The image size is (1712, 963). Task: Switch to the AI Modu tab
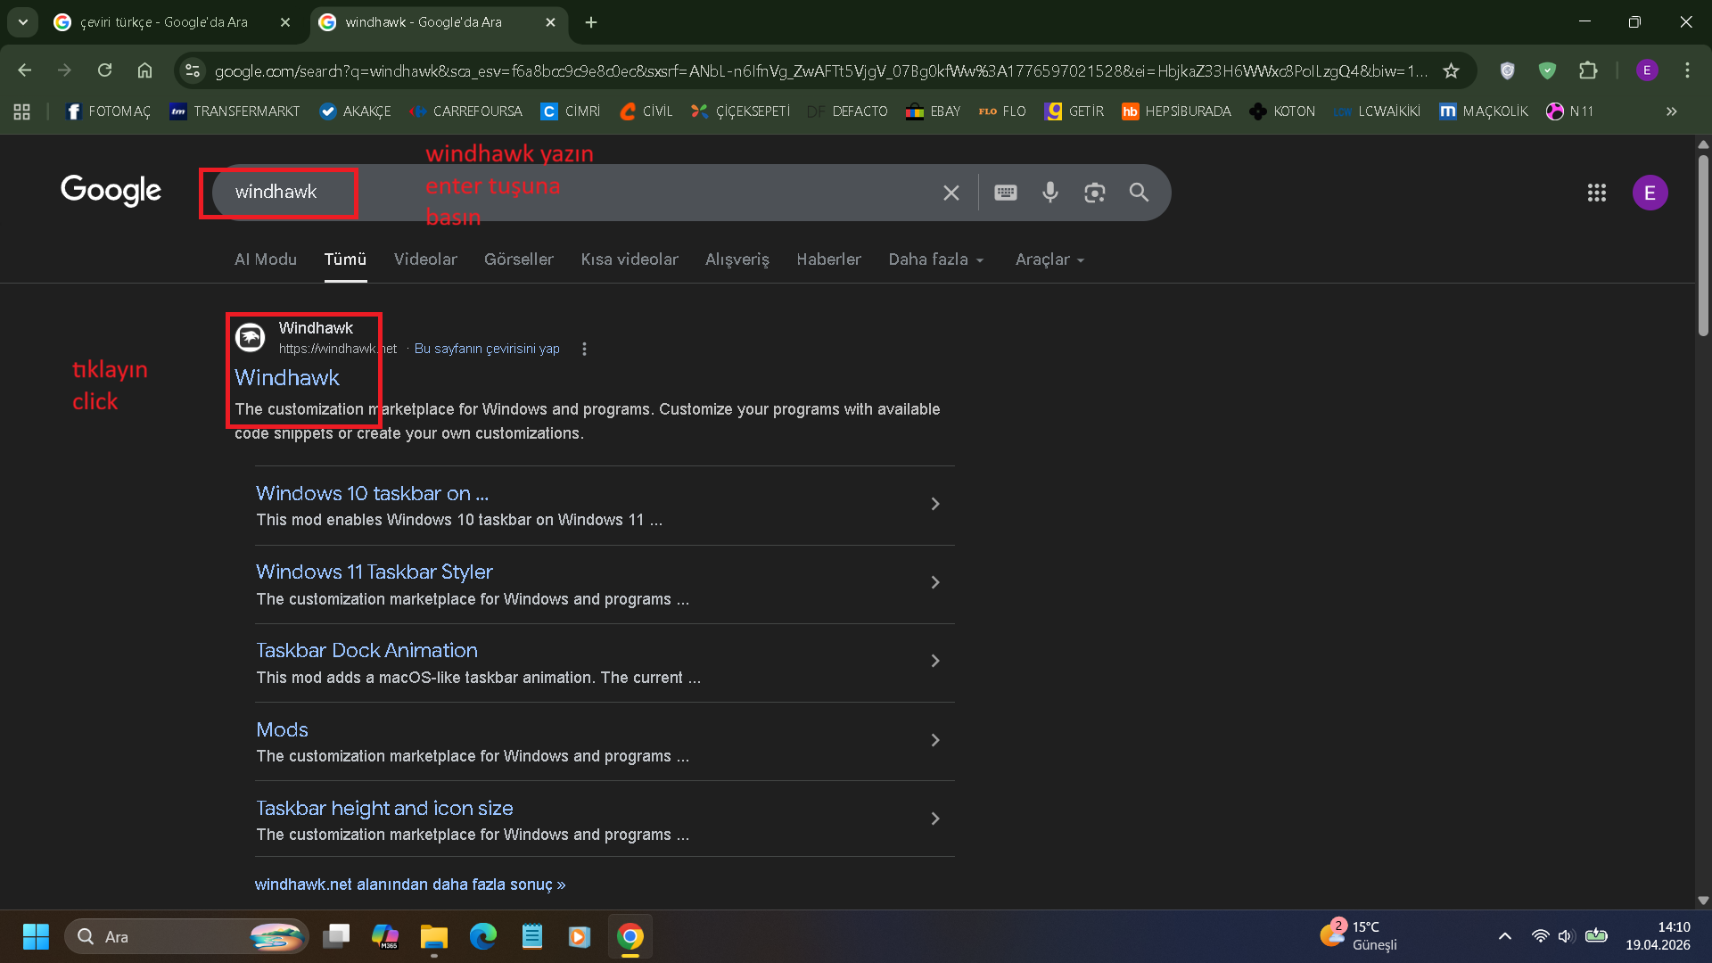tap(266, 259)
